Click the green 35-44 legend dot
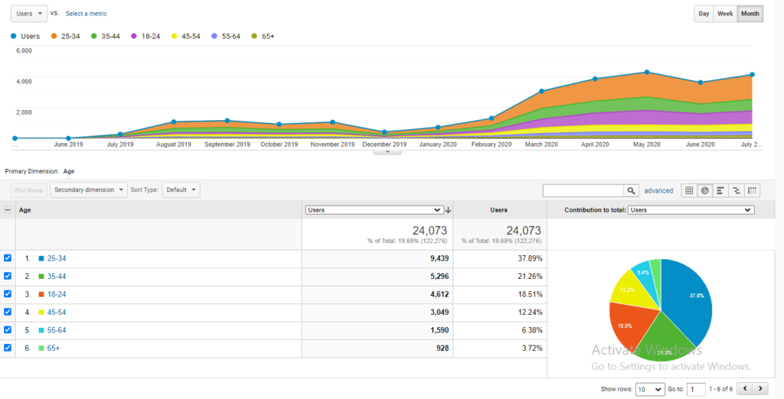The image size is (784, 399). tap(93, 37)
